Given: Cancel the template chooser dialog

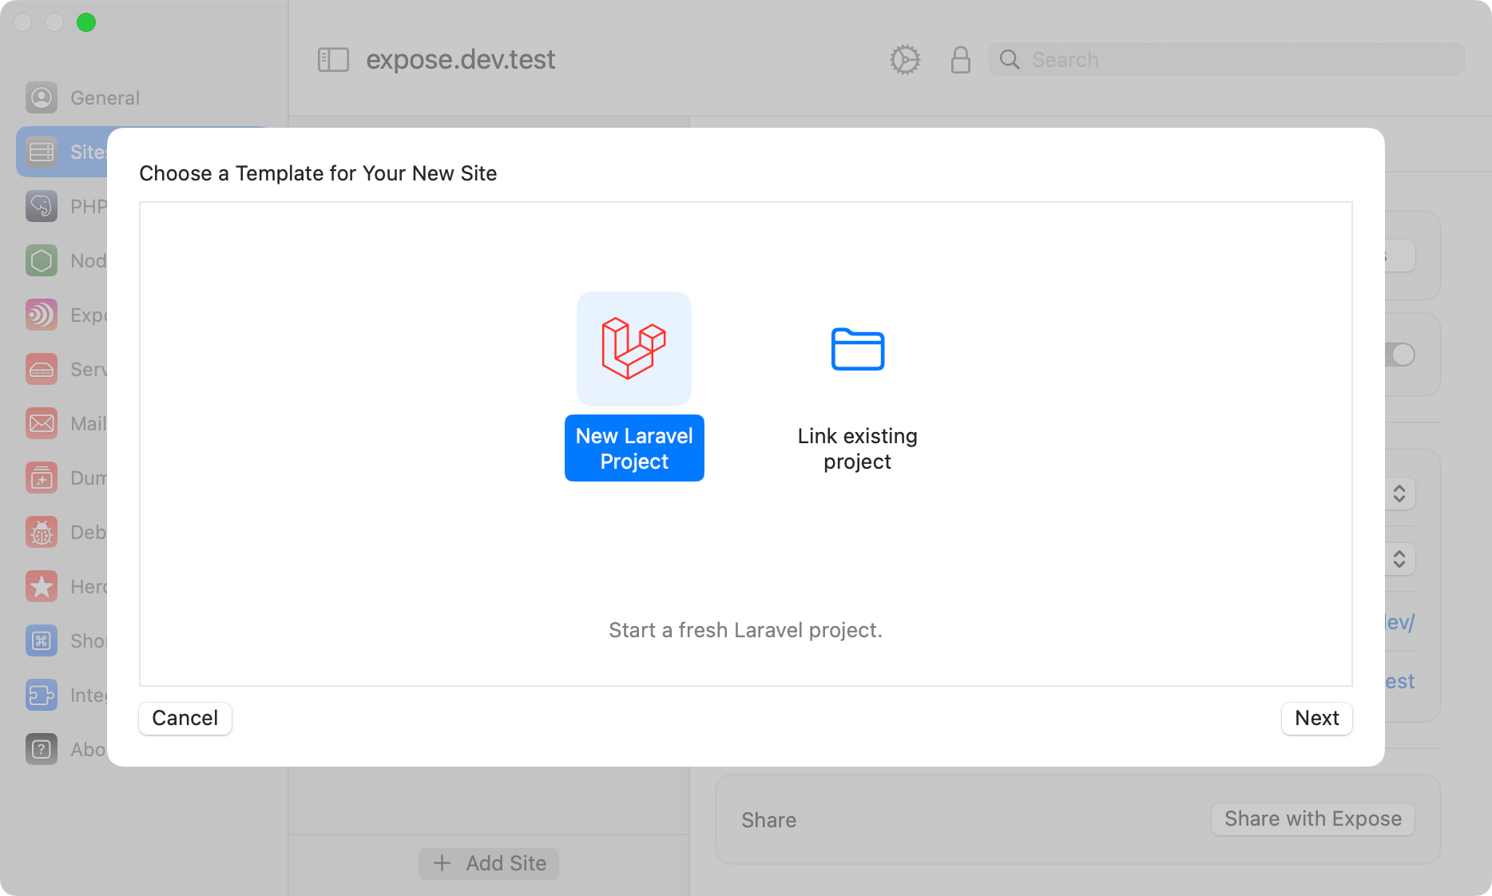Looking at the screenshot, I should click(x=185, y=718).
